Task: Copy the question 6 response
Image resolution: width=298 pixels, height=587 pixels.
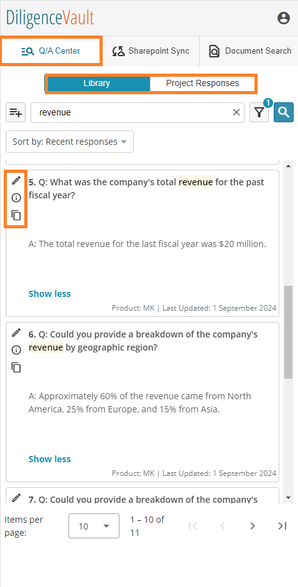Action: pos(16,367)
